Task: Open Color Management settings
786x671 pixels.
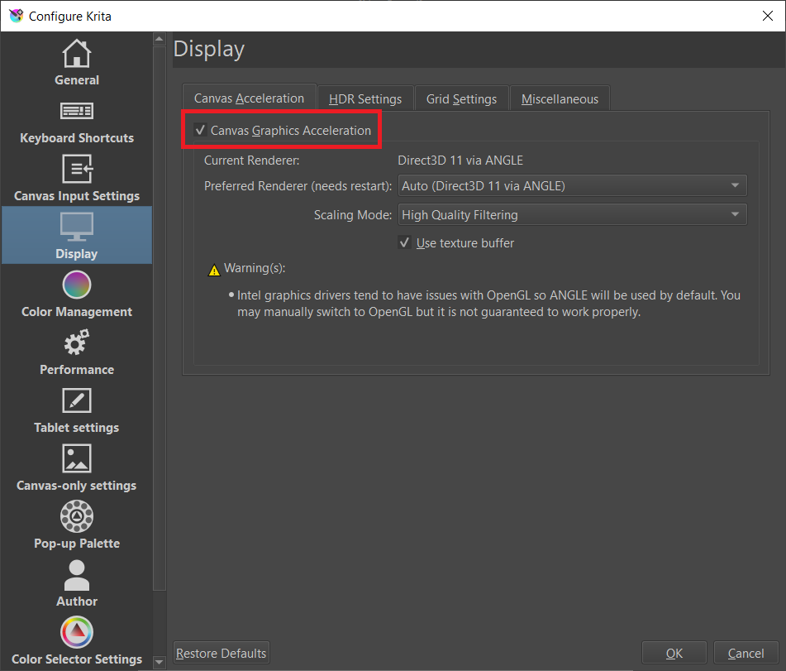Action: pos(77,294)
